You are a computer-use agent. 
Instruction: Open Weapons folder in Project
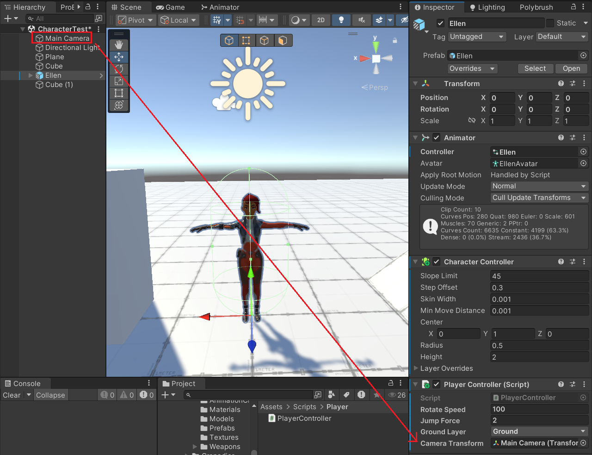[225, 447]
